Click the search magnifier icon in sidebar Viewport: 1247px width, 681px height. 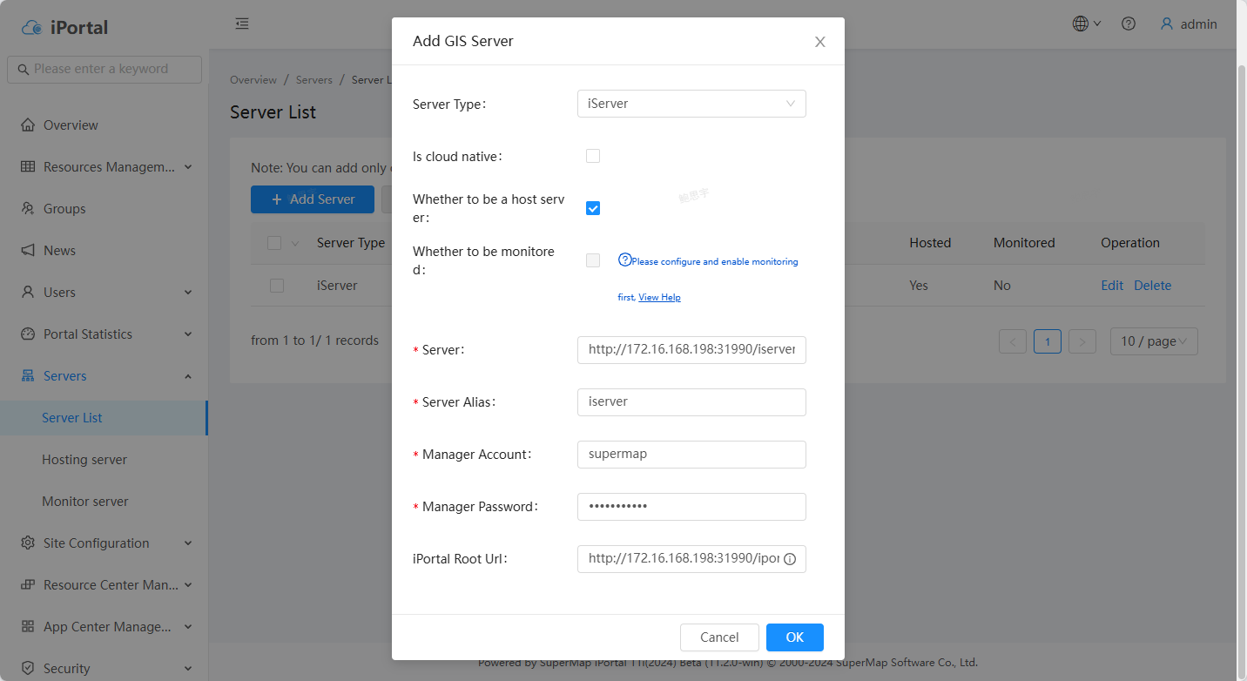(x=23, y=69)
